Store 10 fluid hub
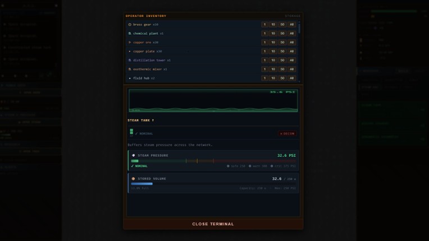The width and height of the screenshot is (429, 241). coord(273,78)
